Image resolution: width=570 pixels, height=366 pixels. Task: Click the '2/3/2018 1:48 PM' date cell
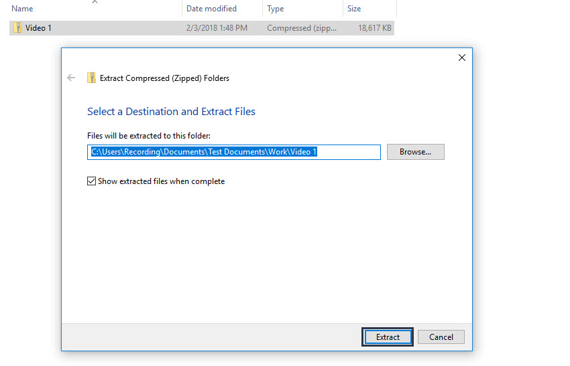(x=217, y=28)
